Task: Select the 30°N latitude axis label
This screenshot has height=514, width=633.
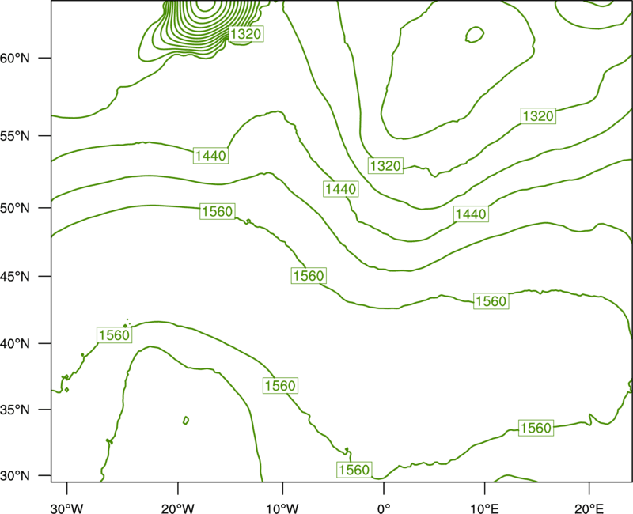Action: pyautogui.click(x=15, y=476)
